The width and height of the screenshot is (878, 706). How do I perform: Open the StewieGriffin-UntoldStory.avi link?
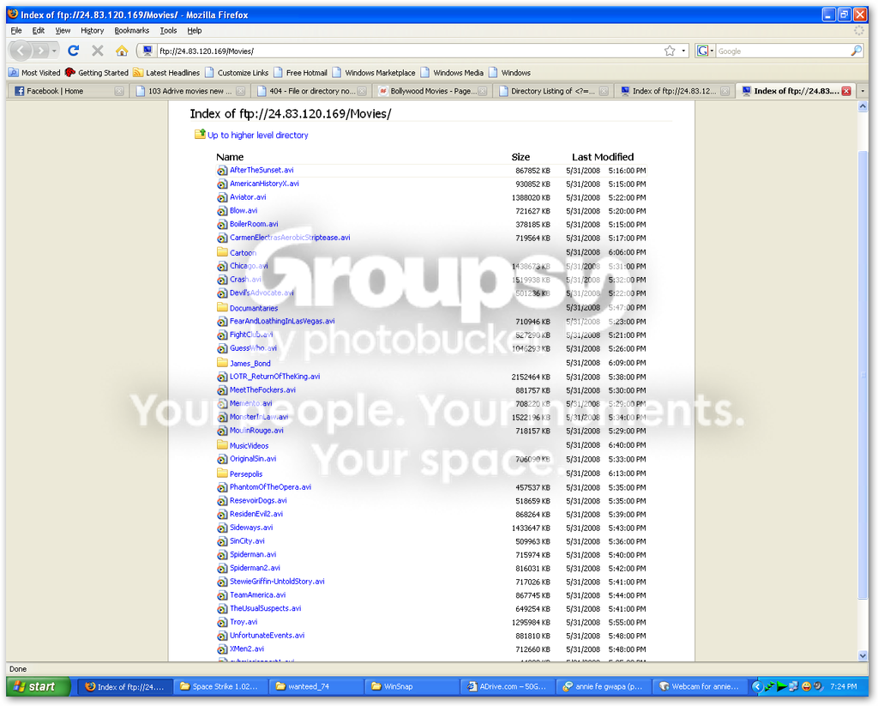tap(277, 582)
